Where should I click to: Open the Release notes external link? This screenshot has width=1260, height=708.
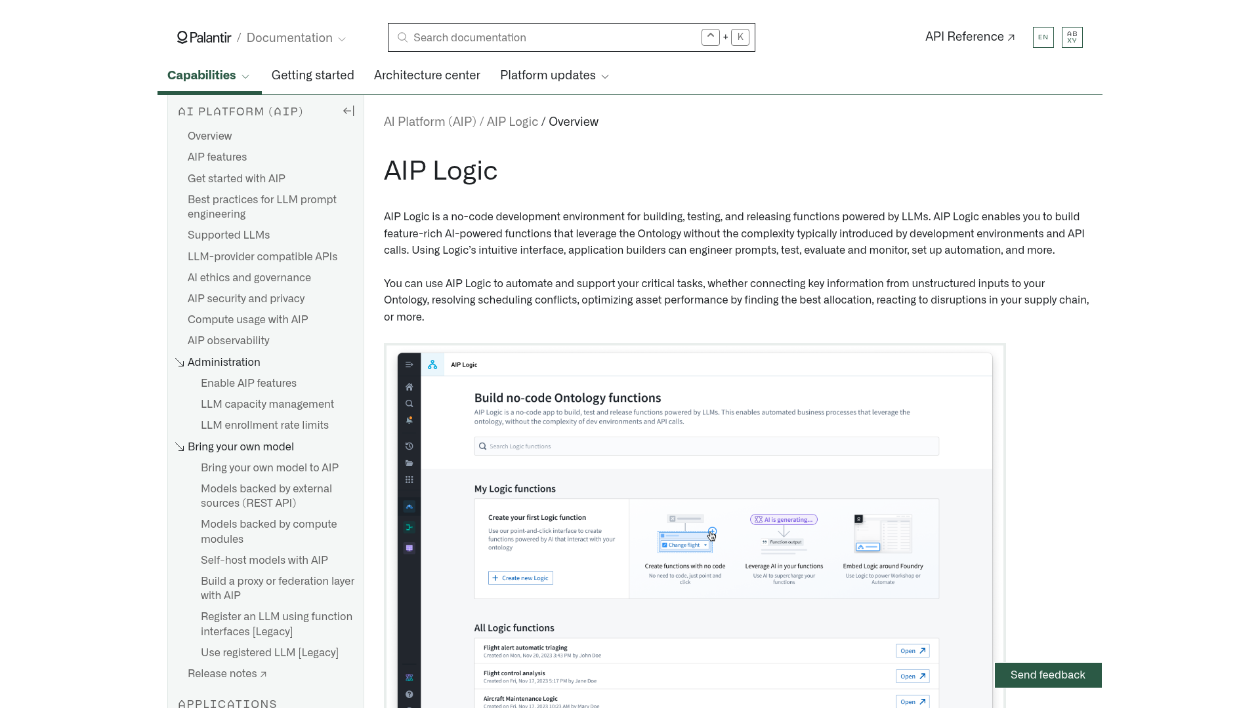pyautogui.click(x=227, y=673)
